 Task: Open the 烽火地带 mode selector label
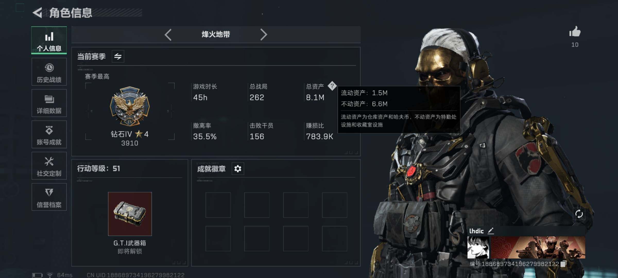click(216, 34)
